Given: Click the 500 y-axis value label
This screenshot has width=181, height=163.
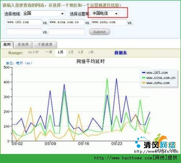Looking at the screenshot, I should 6,67.
